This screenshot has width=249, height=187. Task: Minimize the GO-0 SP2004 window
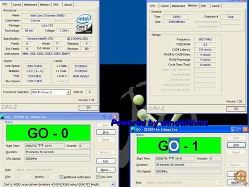(103, 117)
